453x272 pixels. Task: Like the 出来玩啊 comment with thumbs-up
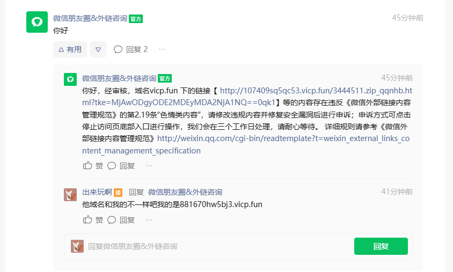tap(93, 220)
